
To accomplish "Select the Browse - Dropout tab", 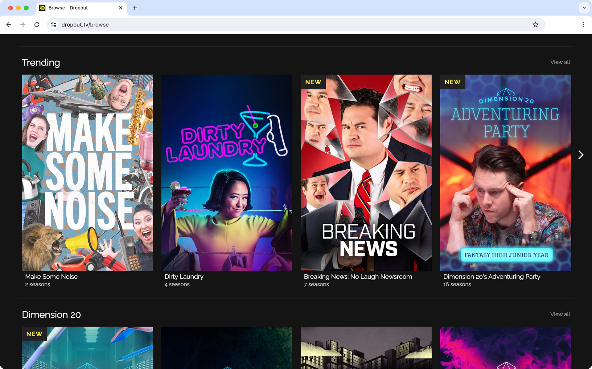I will pos(81,8).
